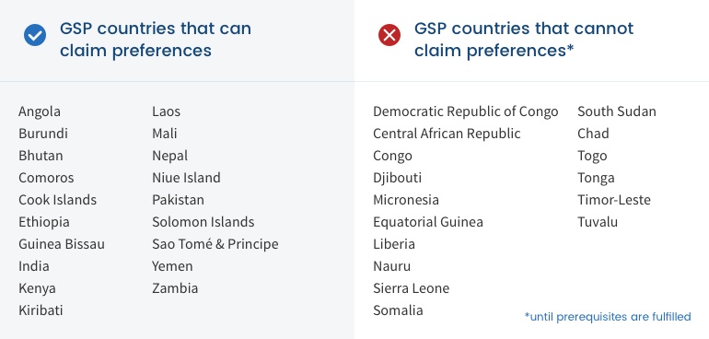709x339 pixels.
Task: Select Equatorial Guinea entry
Action: tap(428, 222)
